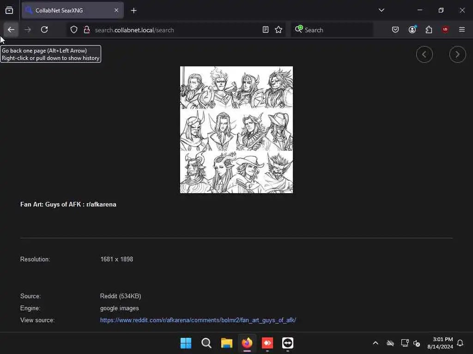Image resolution: width=473 pixels, height=354 pixels.
Task: Open Windows taskbar search
Action: coord(206,343)
